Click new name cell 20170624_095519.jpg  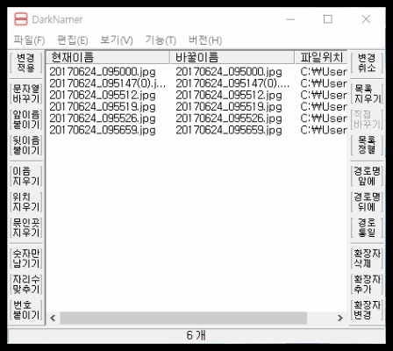[229, 107]
